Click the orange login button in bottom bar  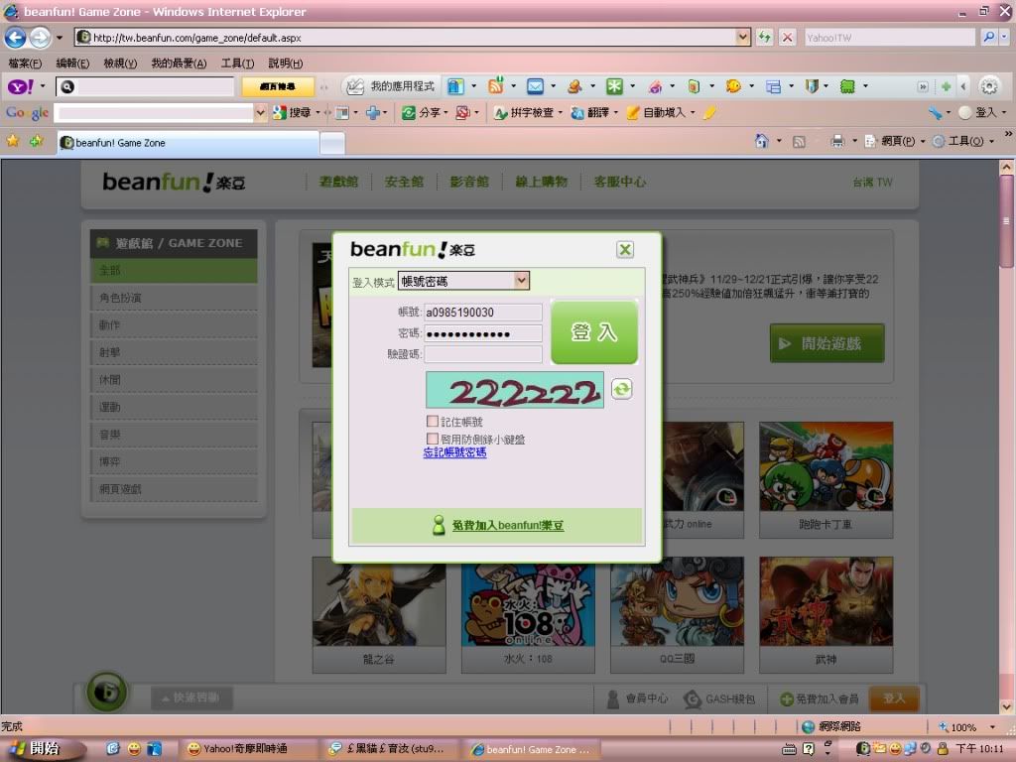[x=894, y=698]
